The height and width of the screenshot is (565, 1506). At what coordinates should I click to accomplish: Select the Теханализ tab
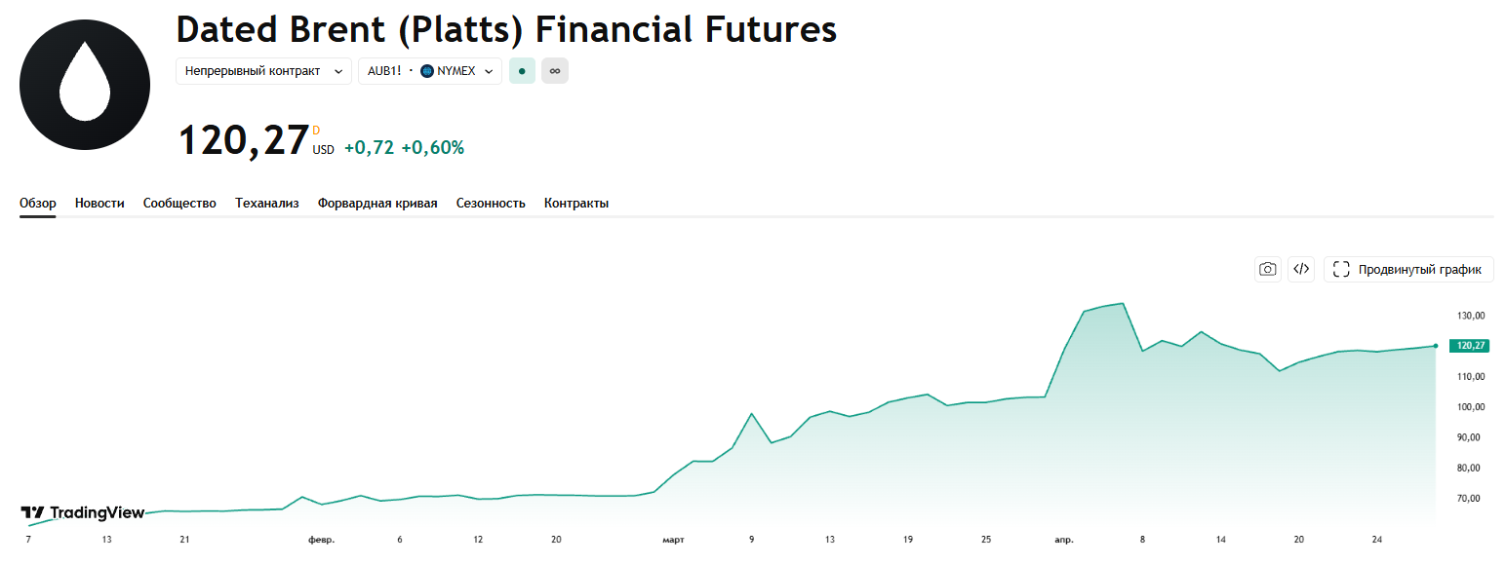coord(267,204)
